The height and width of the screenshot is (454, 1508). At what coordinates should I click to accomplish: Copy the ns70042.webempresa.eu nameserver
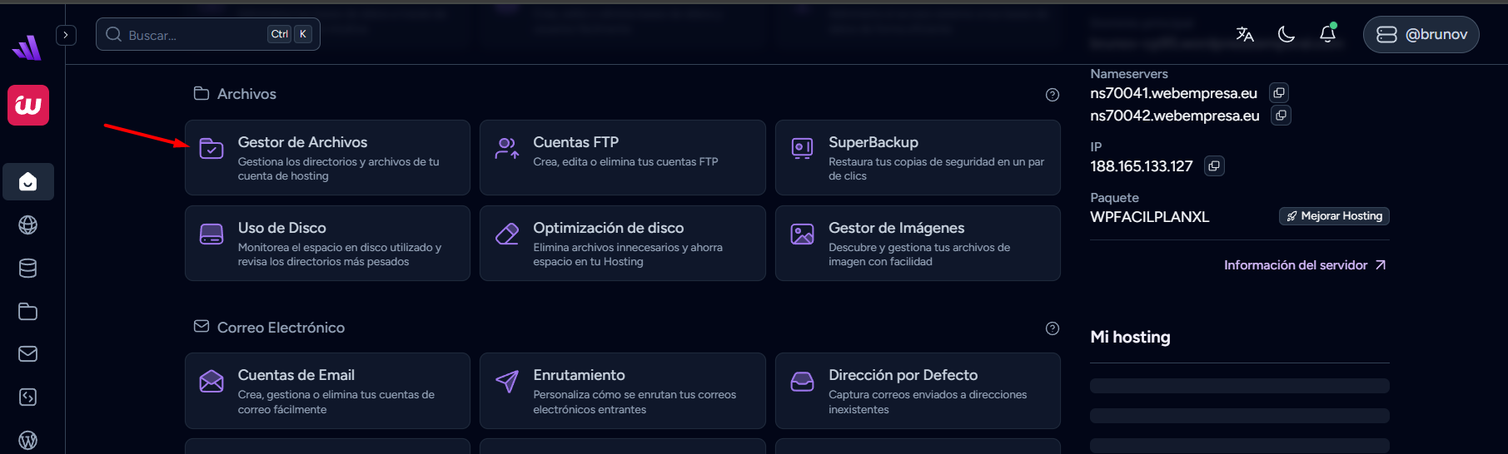coord(1281,116)
